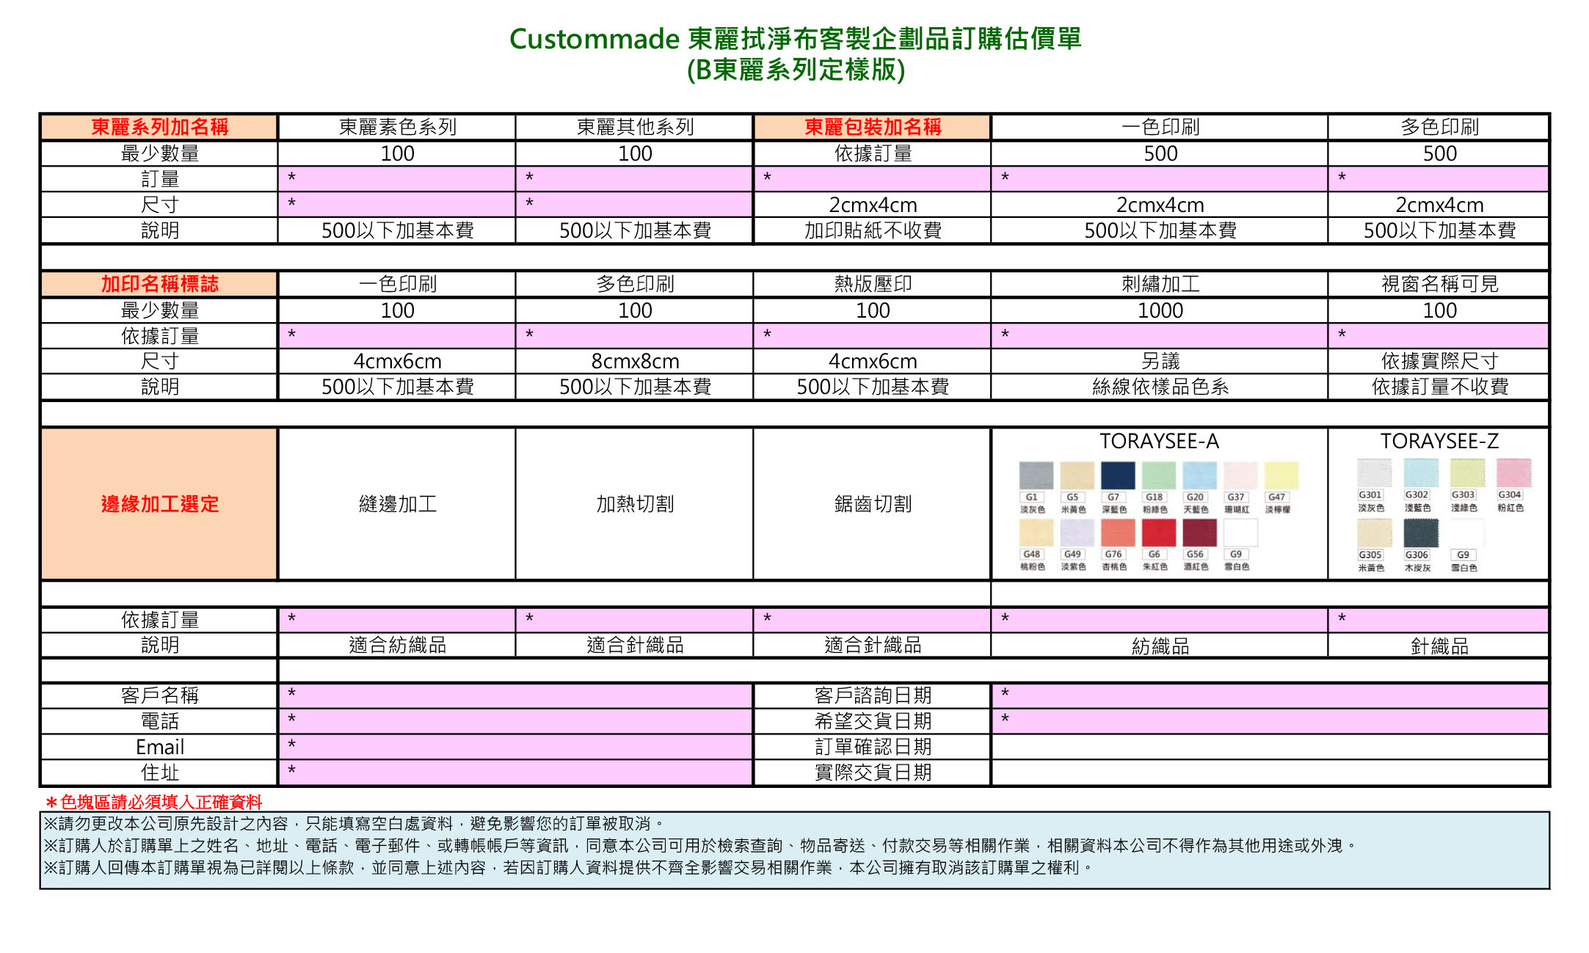Choose the G305 米黃色 fabric swatch

coord(1374,533)
